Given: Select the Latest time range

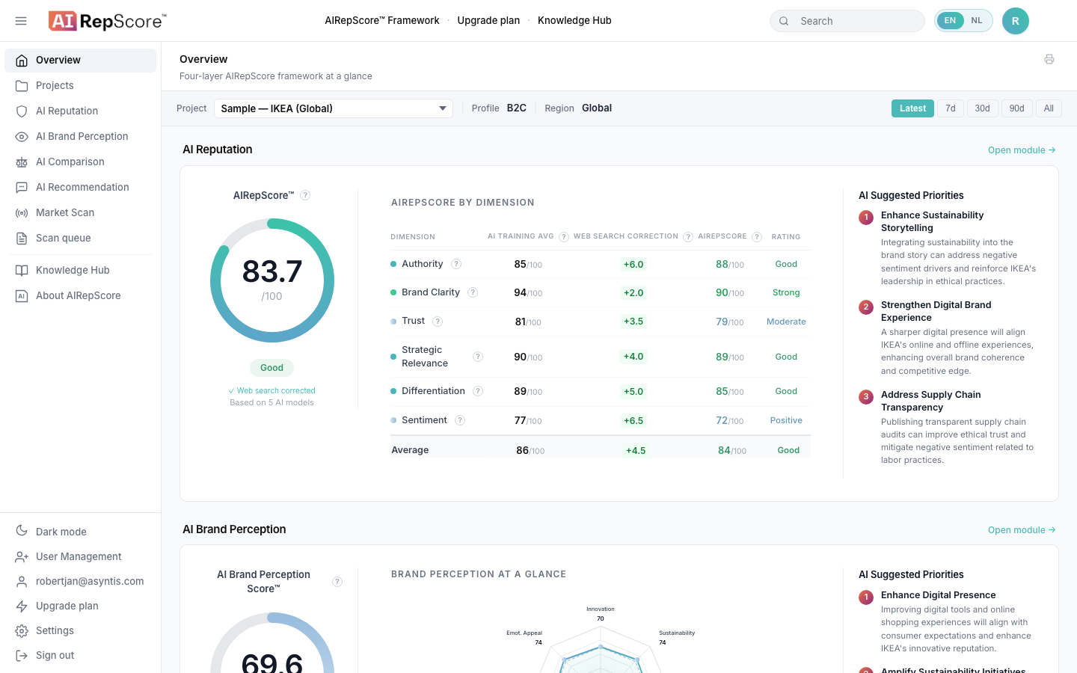Looking at the screenshot, I should (x=912, y=108).
